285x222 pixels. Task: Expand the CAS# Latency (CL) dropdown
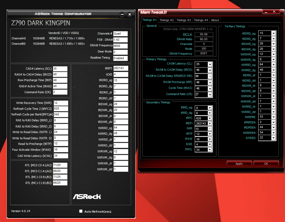210,64
